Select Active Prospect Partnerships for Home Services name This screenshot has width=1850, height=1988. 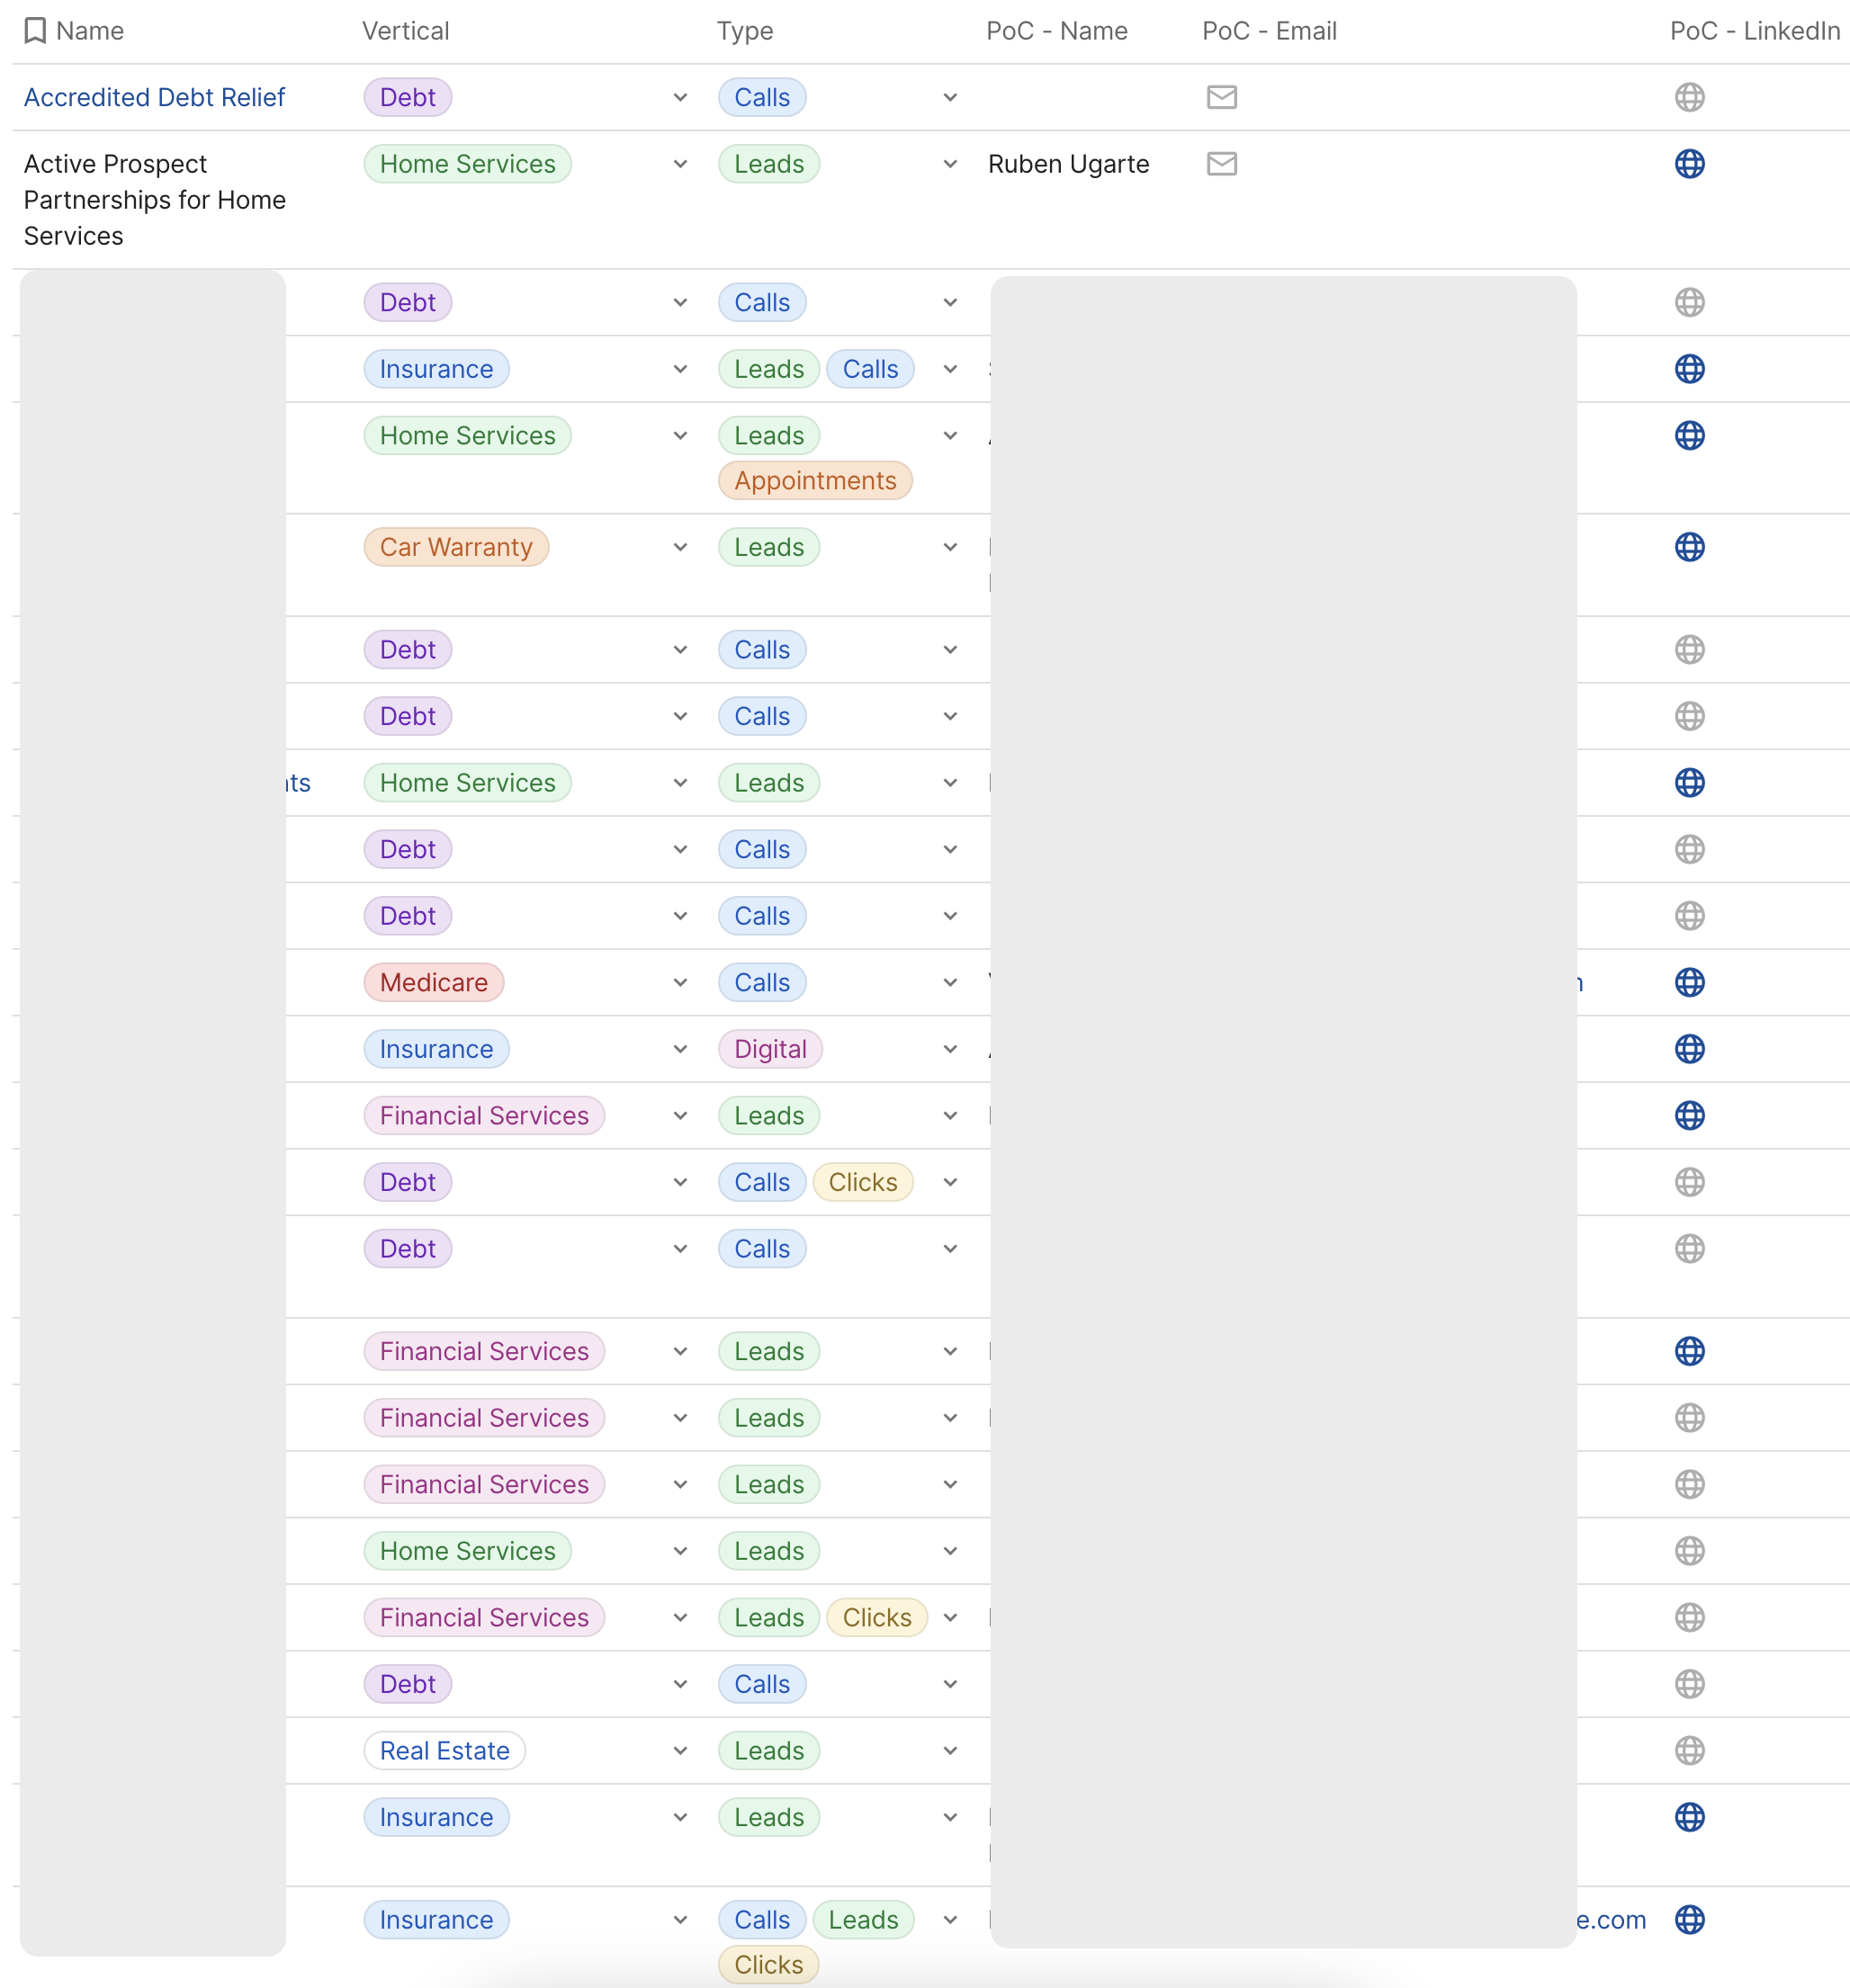tap(154, 199)
